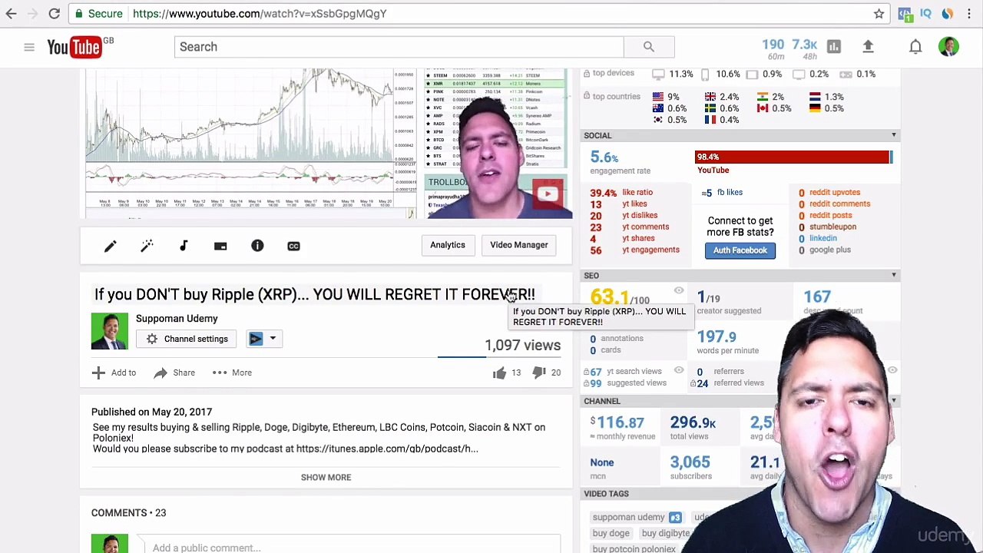This screenshot has height=553, width=983.
Task: Click the $116.87 monthly revenue value
Action: (617, 422)
